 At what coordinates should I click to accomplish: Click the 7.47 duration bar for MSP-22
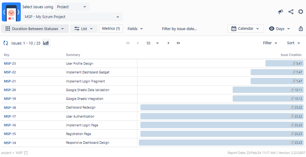point(277,72)
